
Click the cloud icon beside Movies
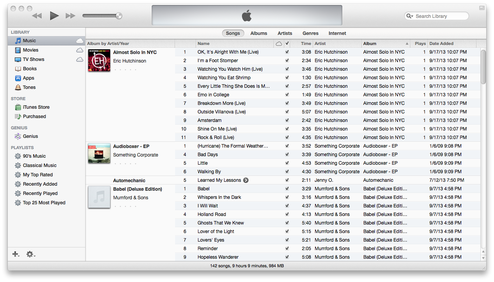pyautogui.click(x=80, y=50)
